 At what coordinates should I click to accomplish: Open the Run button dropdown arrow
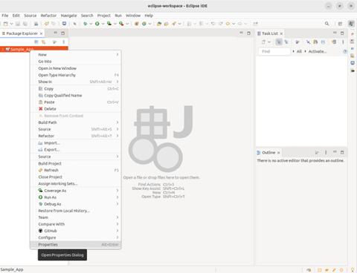[x=103, y=24]
